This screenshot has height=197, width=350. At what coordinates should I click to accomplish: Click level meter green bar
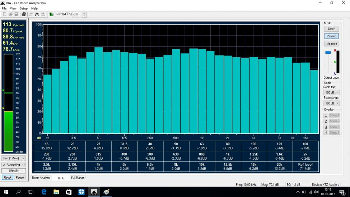9,132
